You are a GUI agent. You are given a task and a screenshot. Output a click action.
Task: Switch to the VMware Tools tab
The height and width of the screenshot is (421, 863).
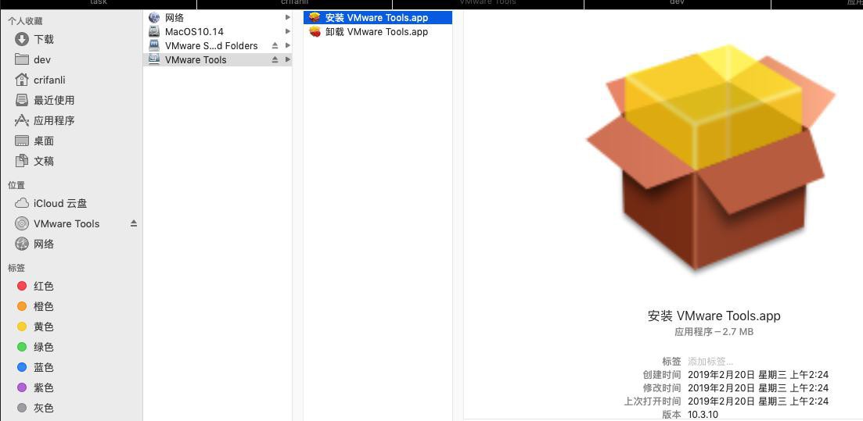coord(487,3)
